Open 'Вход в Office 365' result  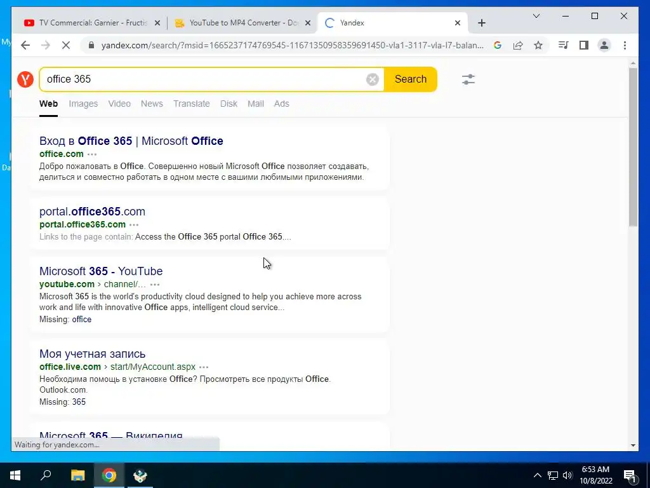[x=131, y=141]
